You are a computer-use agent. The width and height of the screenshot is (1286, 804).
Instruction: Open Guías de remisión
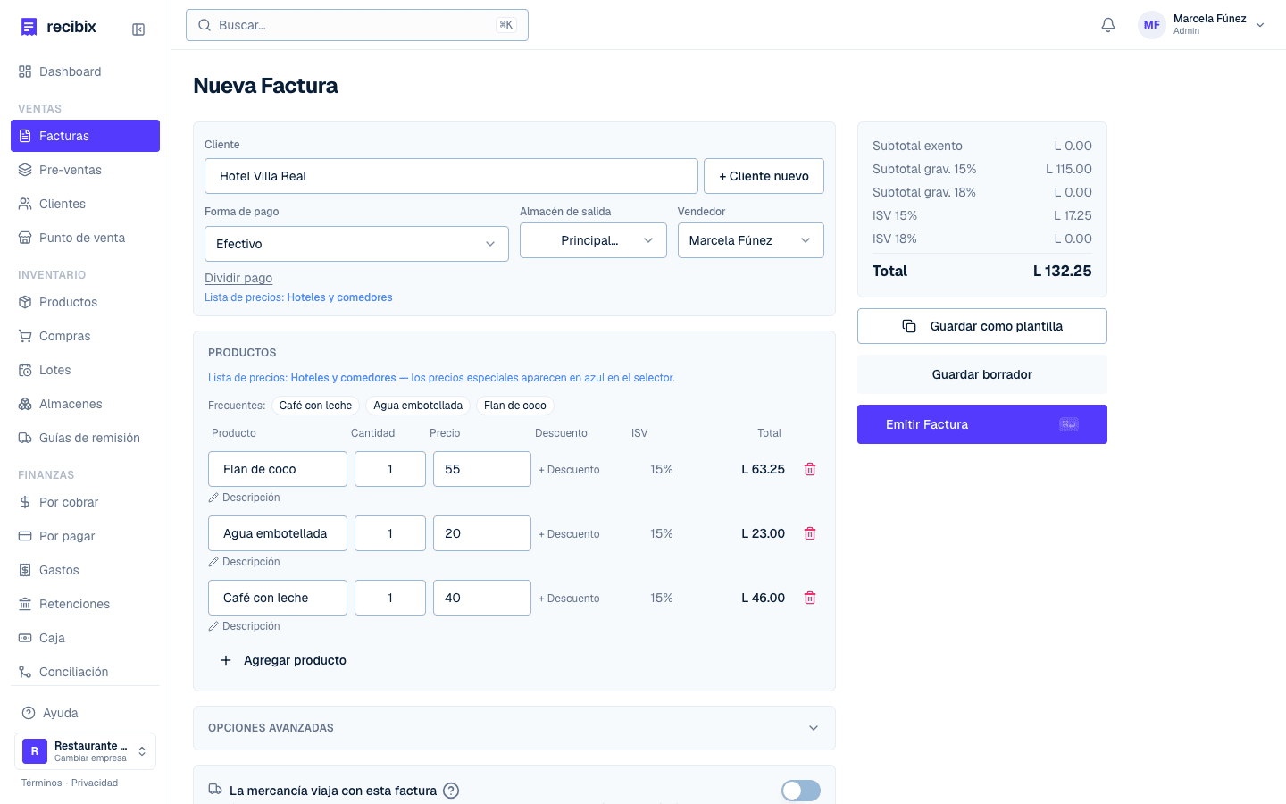[x=85, y=438]
